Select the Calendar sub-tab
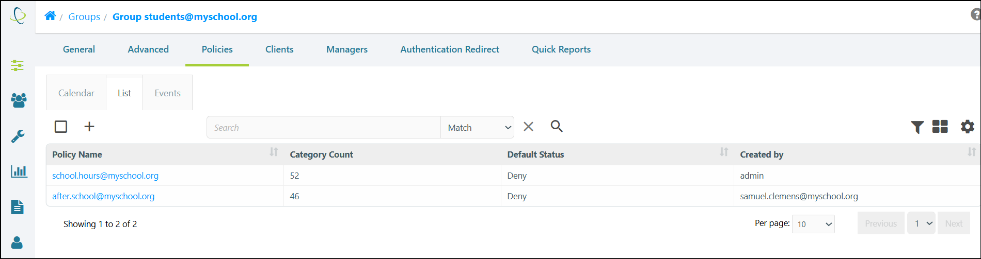Viewport: 981px width, 259px height. coord(76,93)
